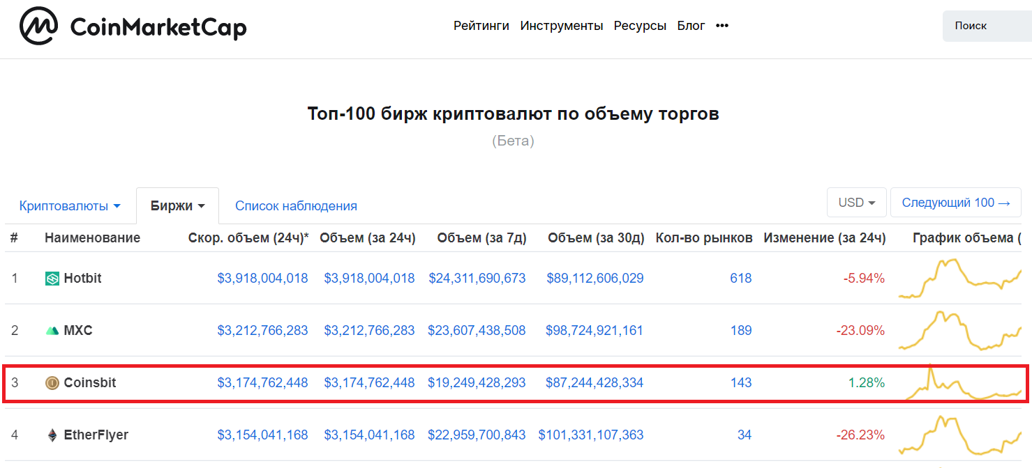Open the three-dots more menu in the header
Screen dimensions: 1032x468
coord(722,26)
